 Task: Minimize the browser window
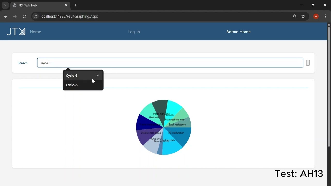(301, 5)
